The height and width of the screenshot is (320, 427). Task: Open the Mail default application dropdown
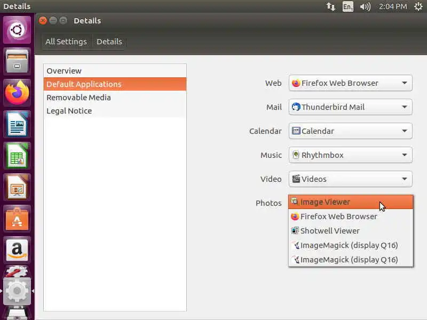(x=351, y=107)
